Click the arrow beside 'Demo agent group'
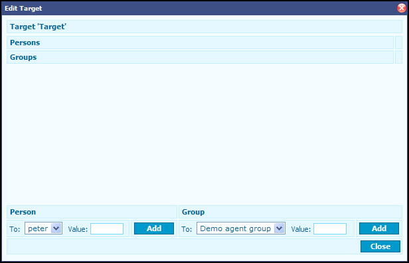This screenshot has width=409, height=263. (x=279, y=228)
